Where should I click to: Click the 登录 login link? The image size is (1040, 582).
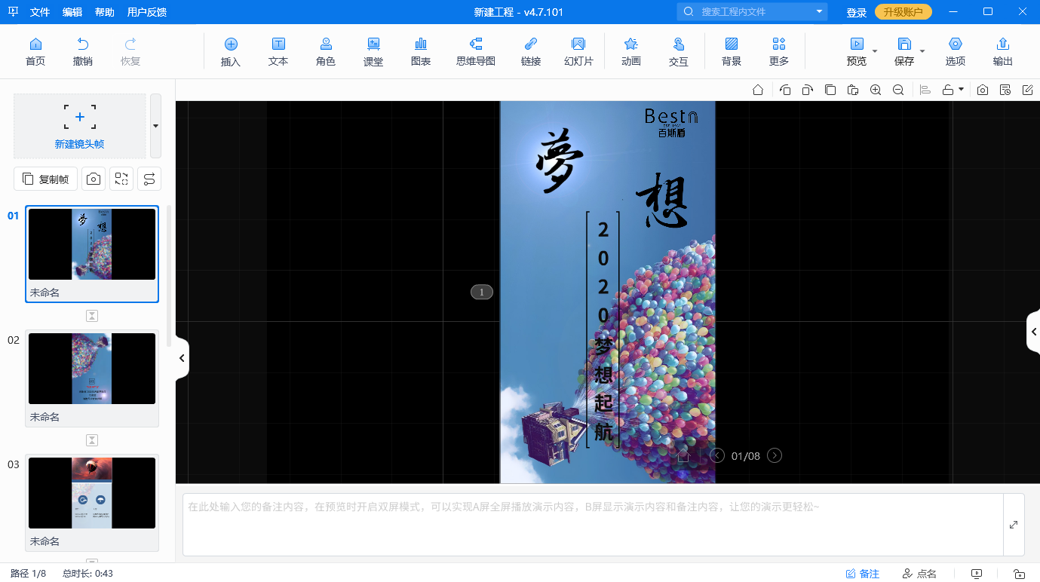(x=856, y=12)
